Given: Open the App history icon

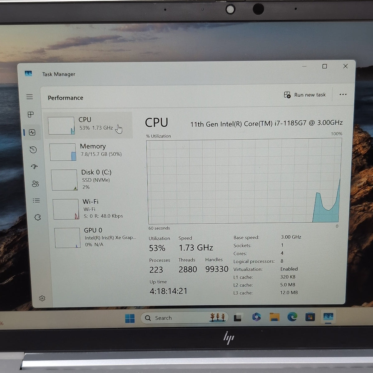Looking at the screenshot, I should tap(33, 150).
